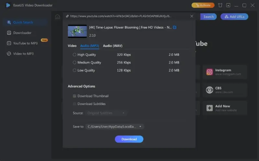
Task: Open the Instagram website card
Action: [225, 72]
